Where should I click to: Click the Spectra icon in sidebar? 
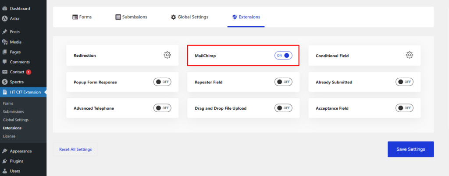point(5,82)
